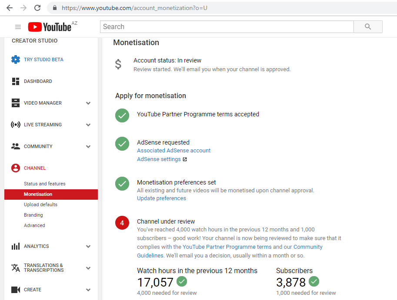The width and height of the screenshot is (397, 300).
Task: Click the red step 4 circle
Action: (x=122, y=223)
